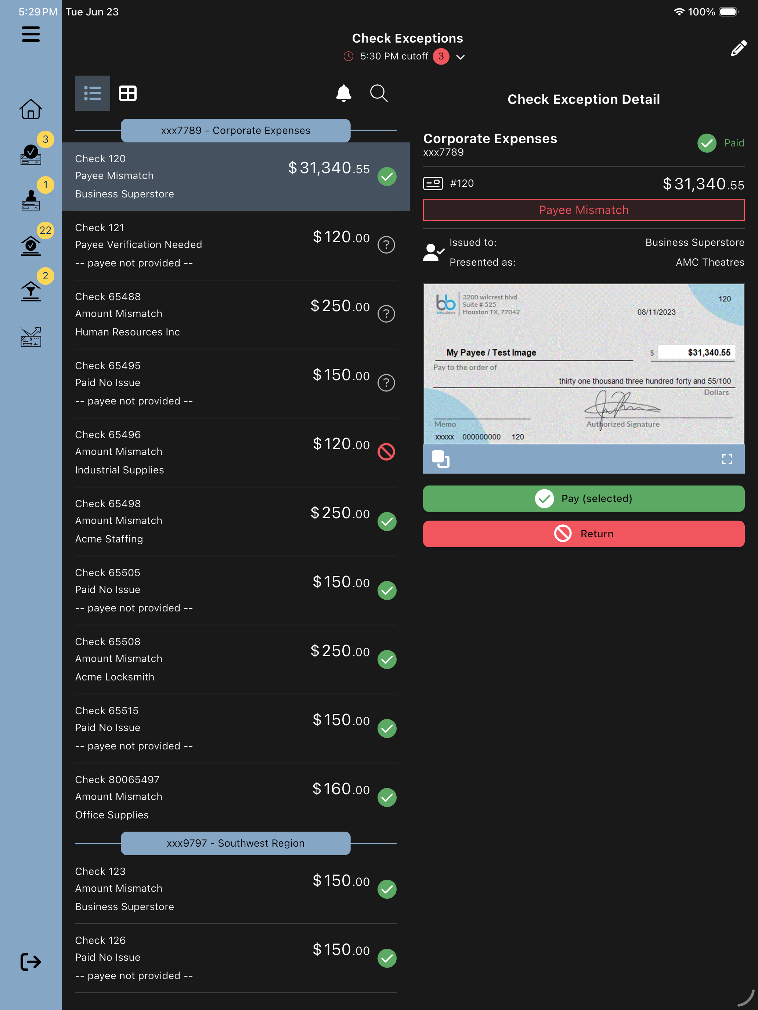Open the check 120 image thumbnail
Screen dimensions: 758x1010
[x=584, y=364]
